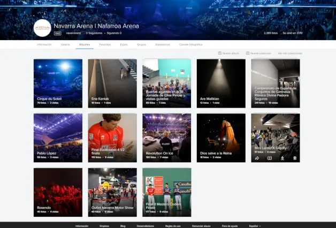This screenshot has width=336, height=228.
Task: Open the Ene Kantak album
Action: [112, 83]
